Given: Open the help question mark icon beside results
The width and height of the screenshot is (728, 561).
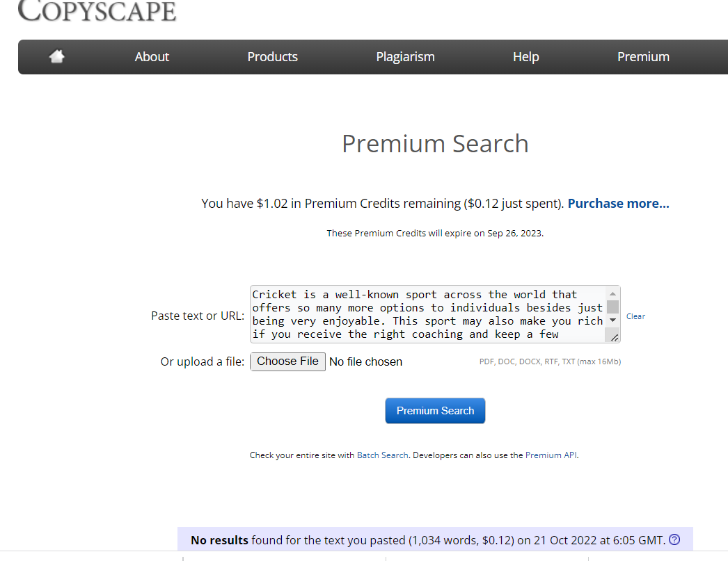Looking at the screenshot, I should [674, 539].
